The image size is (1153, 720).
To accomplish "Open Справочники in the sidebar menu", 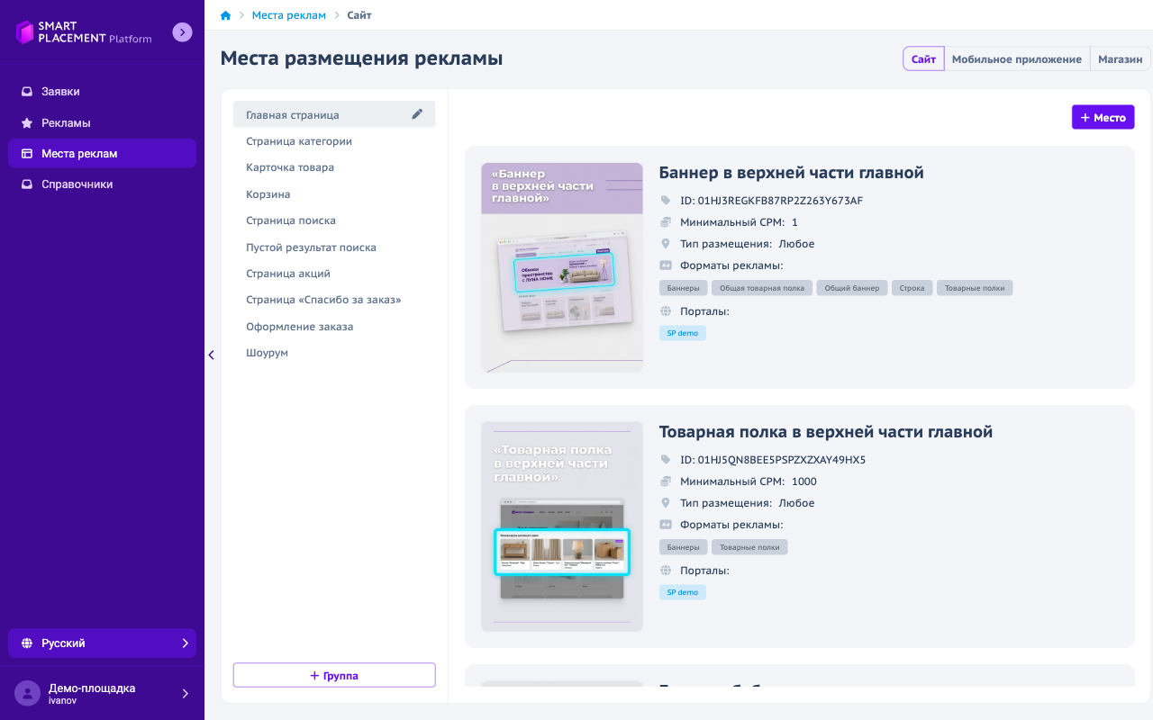I will click(x=102, y=184).
